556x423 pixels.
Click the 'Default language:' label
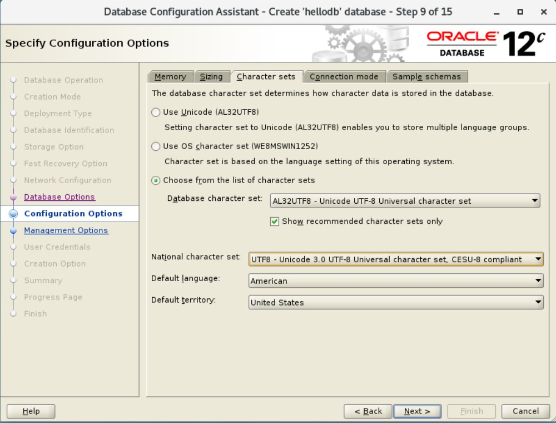point(186,279)
